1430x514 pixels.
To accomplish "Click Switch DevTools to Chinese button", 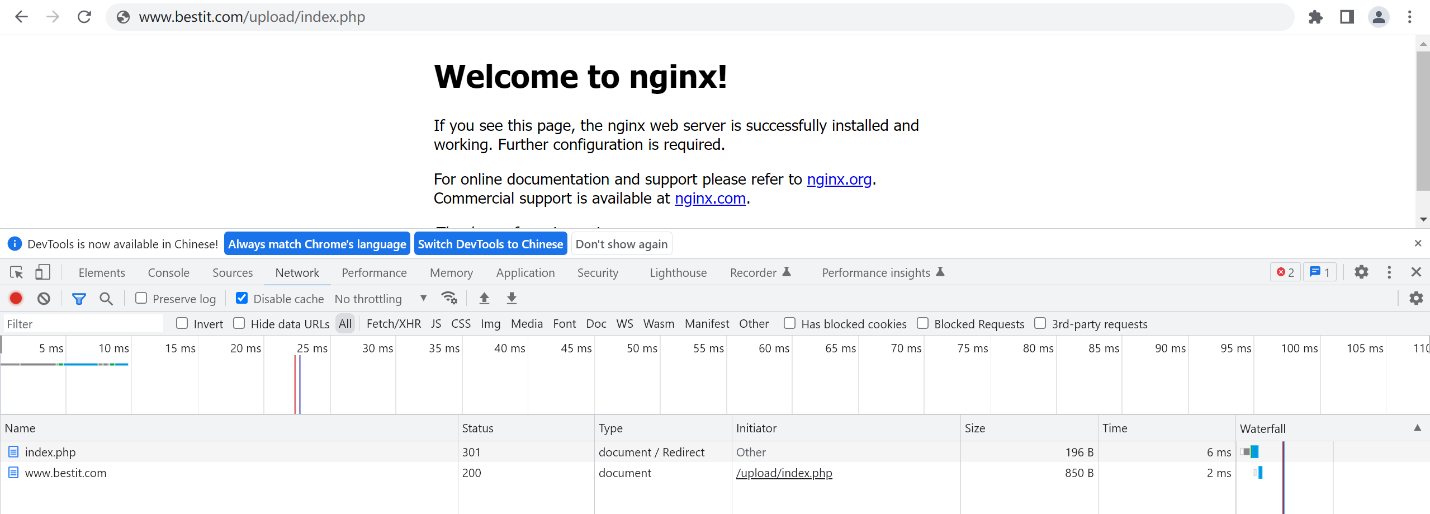I will click(490, 244).
